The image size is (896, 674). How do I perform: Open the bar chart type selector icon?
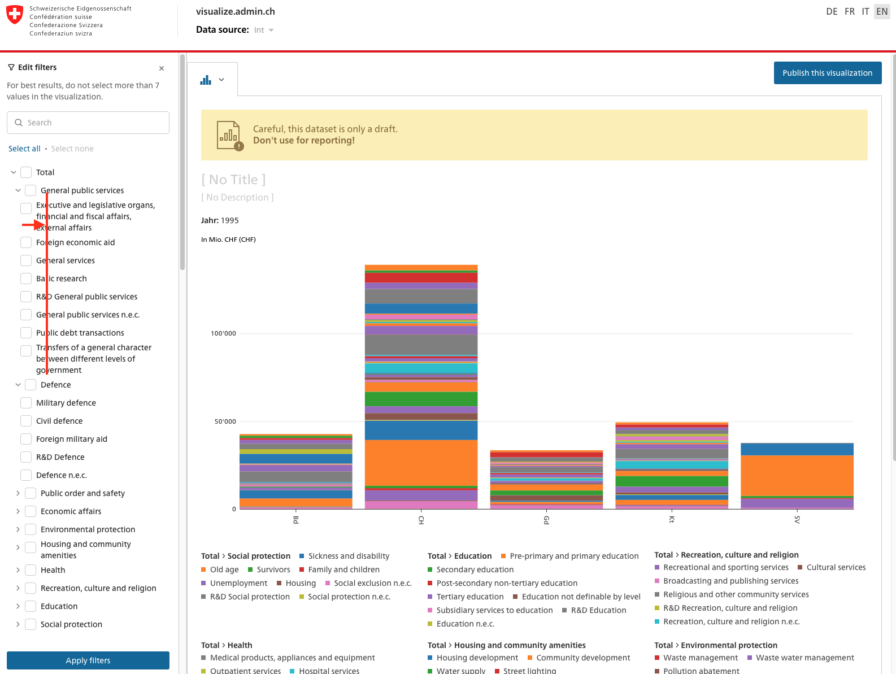(206, 80)
